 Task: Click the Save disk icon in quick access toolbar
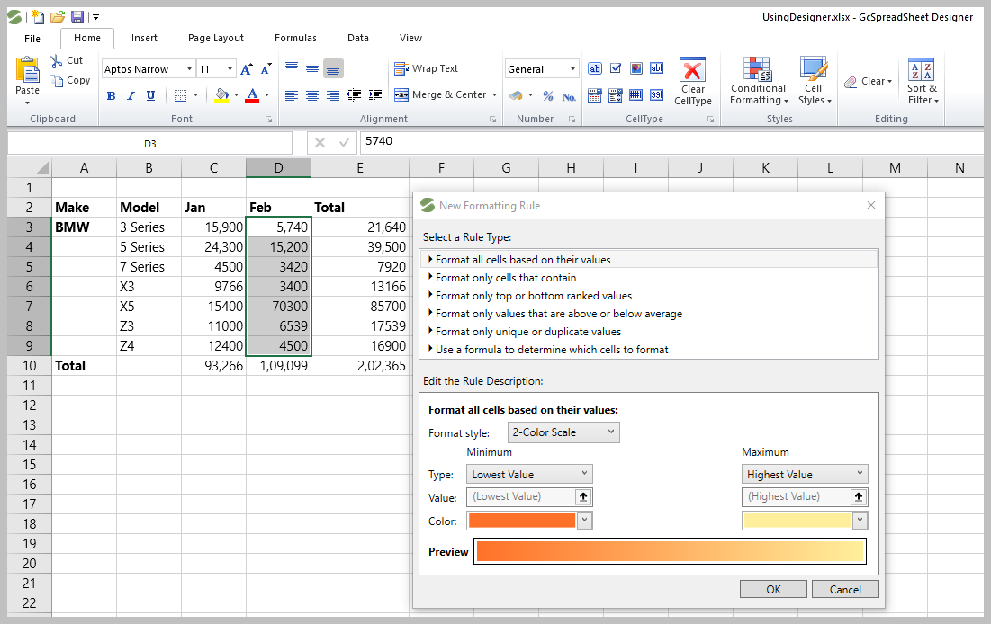tap(77, 17)
